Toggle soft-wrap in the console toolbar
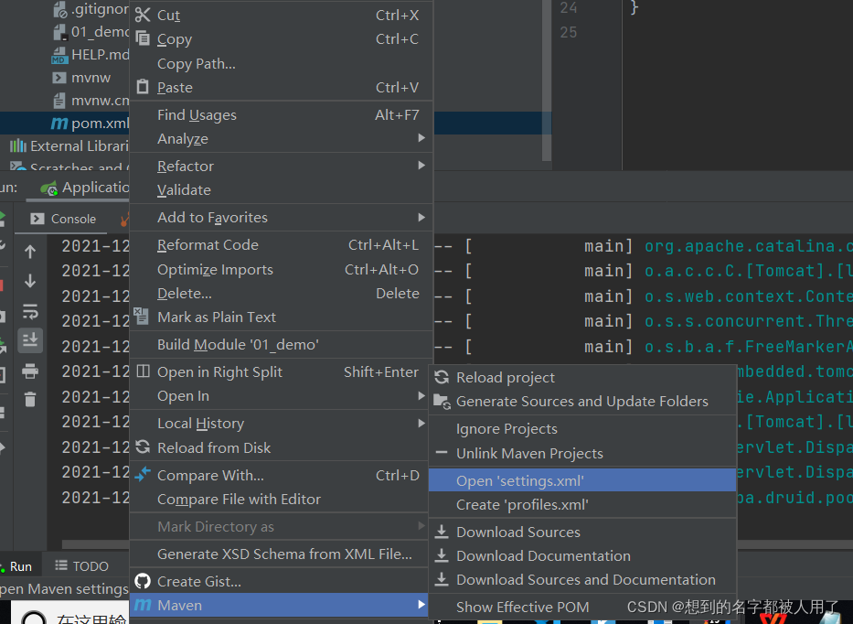Viewport: 853px width, 624px height. 31,308
